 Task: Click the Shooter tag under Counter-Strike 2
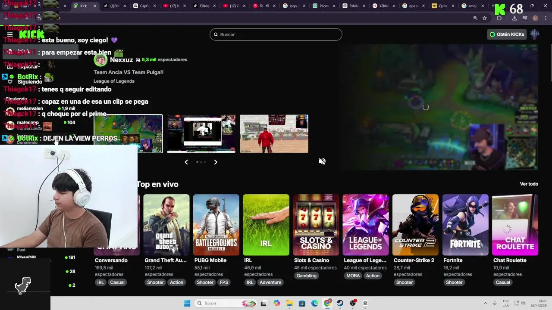pyautogui.click(x=405, y=282)
